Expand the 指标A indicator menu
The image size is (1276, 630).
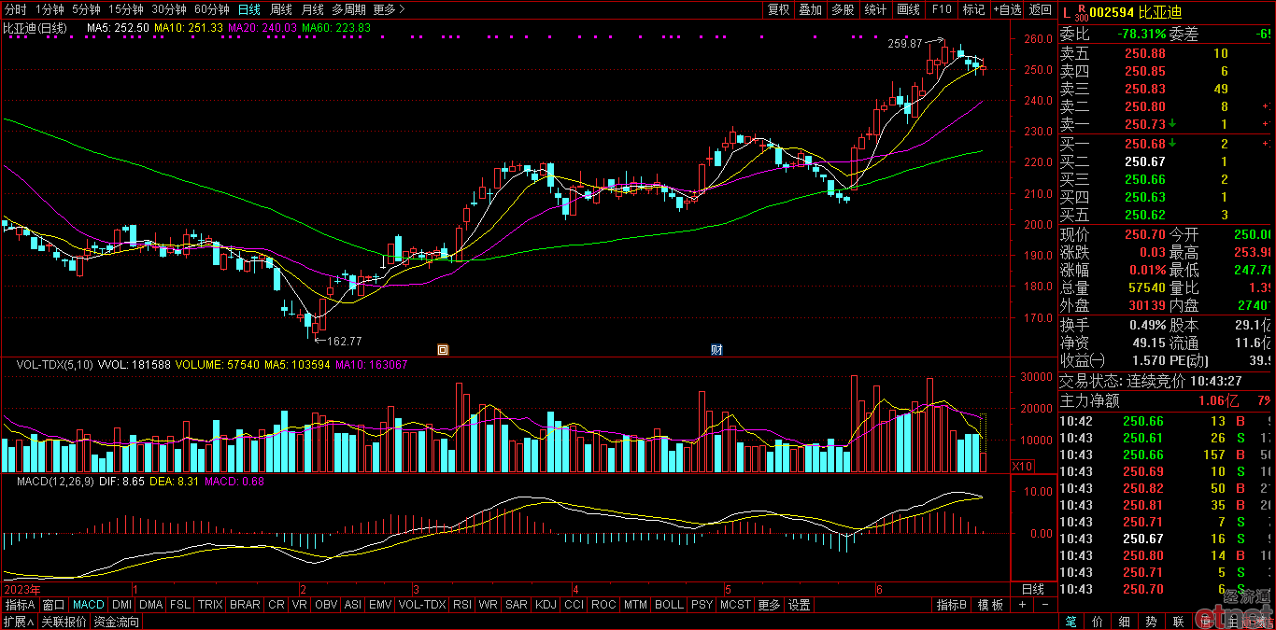tap(19, 605)
